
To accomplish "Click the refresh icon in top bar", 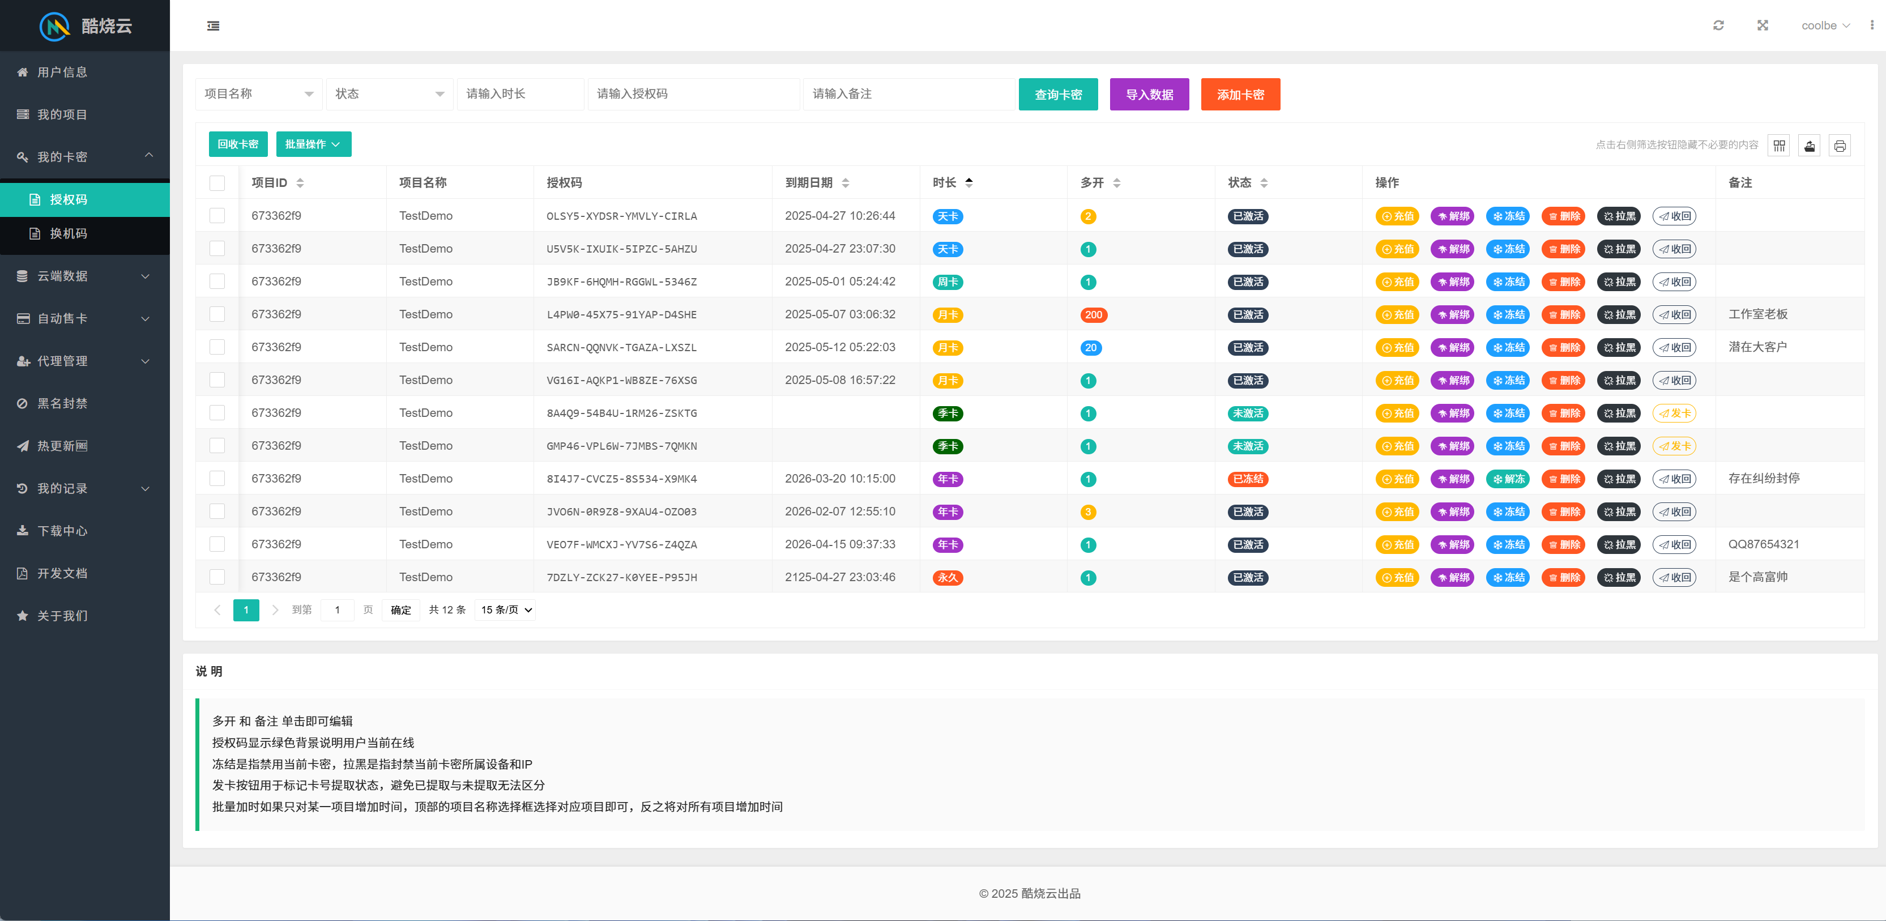I will [1718, 25].
